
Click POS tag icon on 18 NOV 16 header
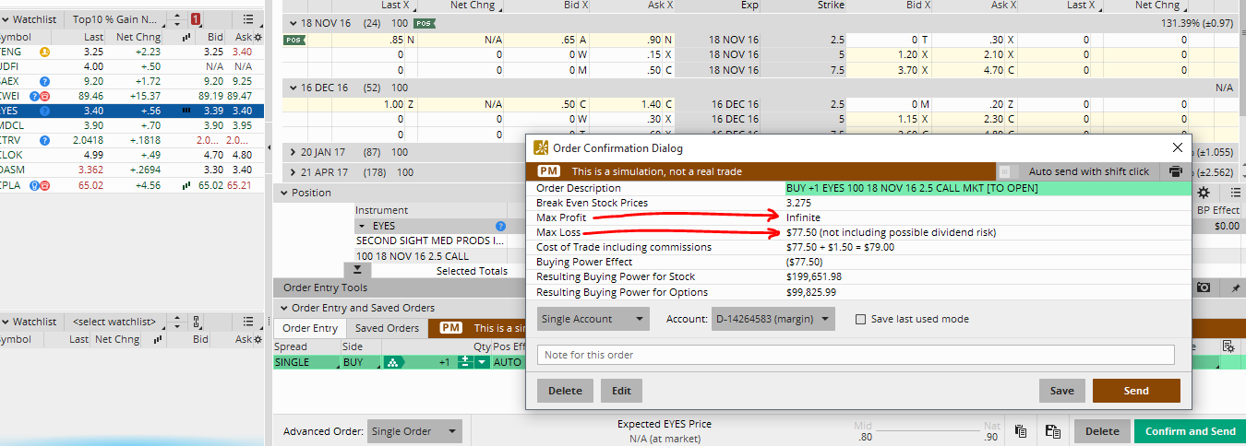[425, 23]
